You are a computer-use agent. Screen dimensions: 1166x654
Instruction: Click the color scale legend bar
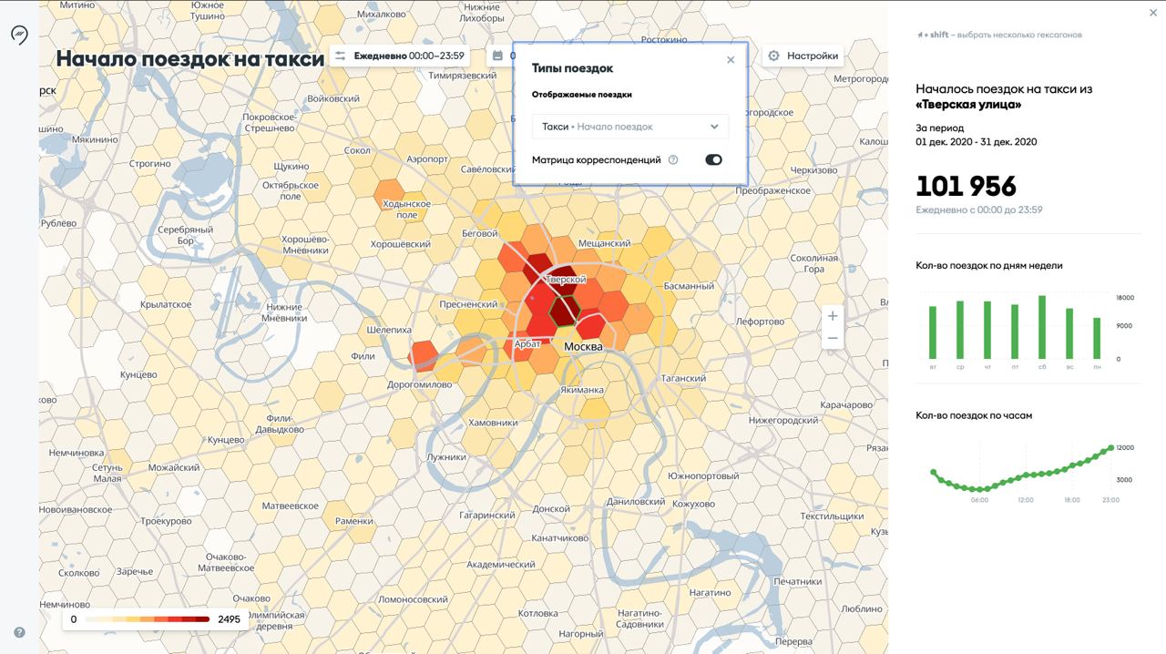[146, 619]
